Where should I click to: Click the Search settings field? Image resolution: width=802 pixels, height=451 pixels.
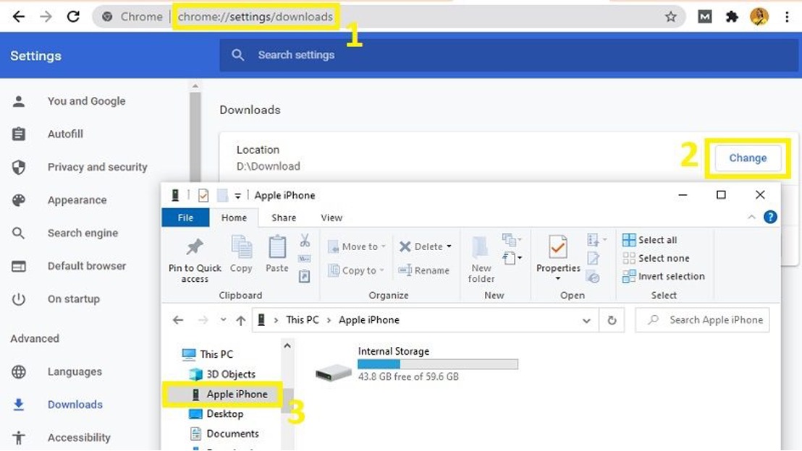pos(508,55)
